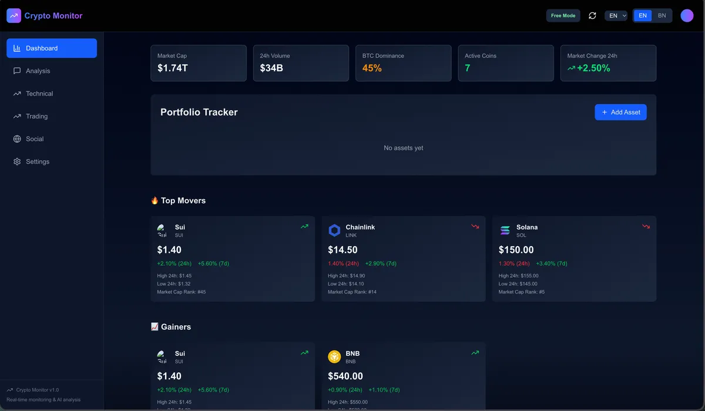Click Solana High 24h: $155.00
This screenshot has width=705, height=411.
coord(519,276)
